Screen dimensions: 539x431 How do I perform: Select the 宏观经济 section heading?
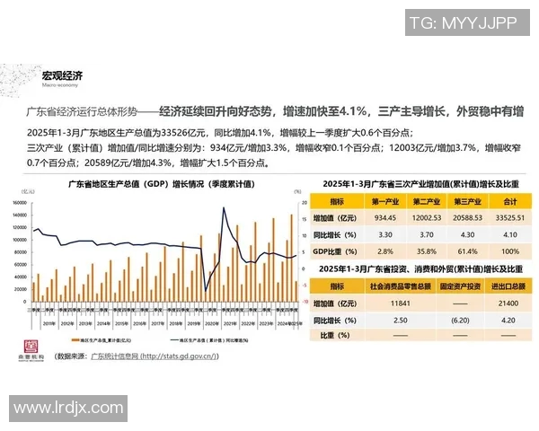(62, 75)
